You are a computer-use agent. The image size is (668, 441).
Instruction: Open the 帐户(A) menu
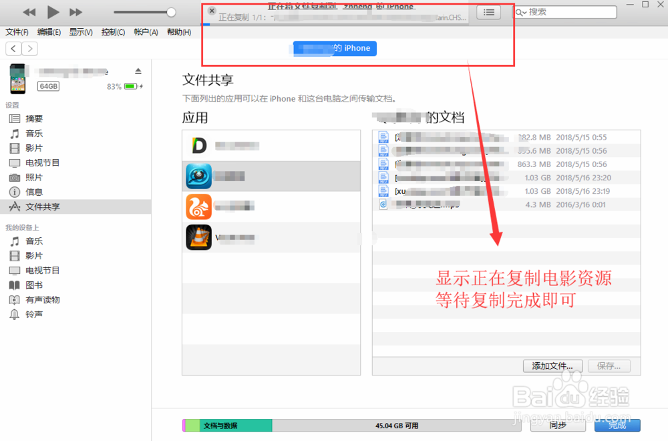(x=146, y=32)
